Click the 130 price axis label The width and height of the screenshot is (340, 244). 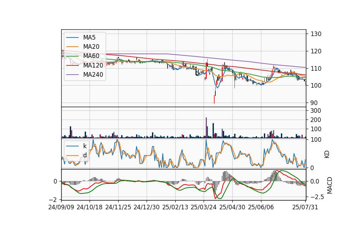pos(316,34)
